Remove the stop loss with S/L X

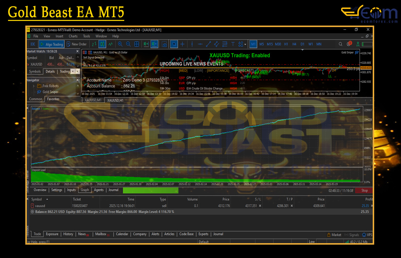coord(260,206)
